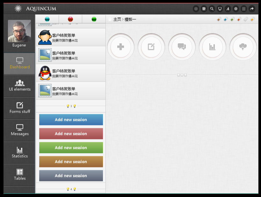
Task: Click the blue Add new session button
Action: tap(71, 119)
